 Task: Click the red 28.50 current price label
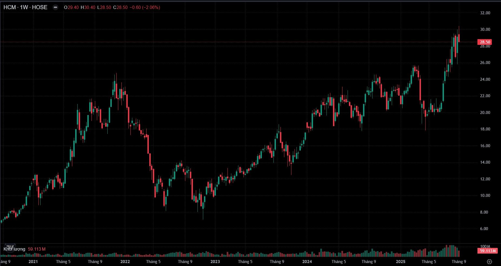485,42
